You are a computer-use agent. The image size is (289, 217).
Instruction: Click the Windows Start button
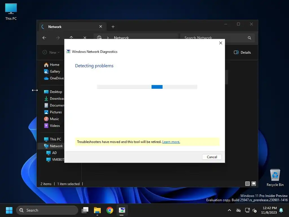click(x=9, y=210)
